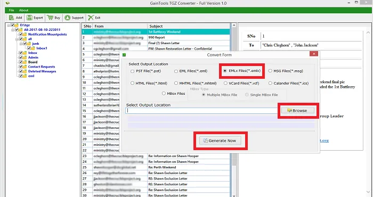
Task: Select the MBox Files radio button
Action: pyautogui.click(x=164, y=94)
